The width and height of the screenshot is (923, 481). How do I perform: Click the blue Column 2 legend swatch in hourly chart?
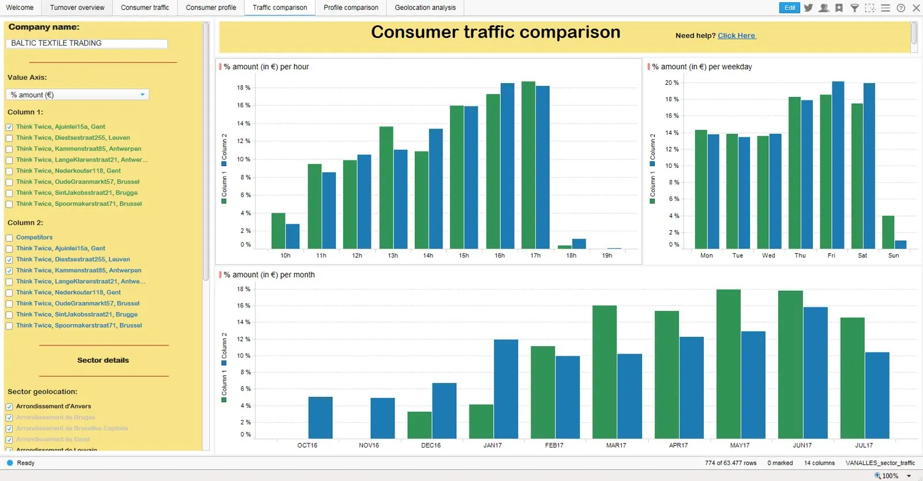click(x=224, y=164)
